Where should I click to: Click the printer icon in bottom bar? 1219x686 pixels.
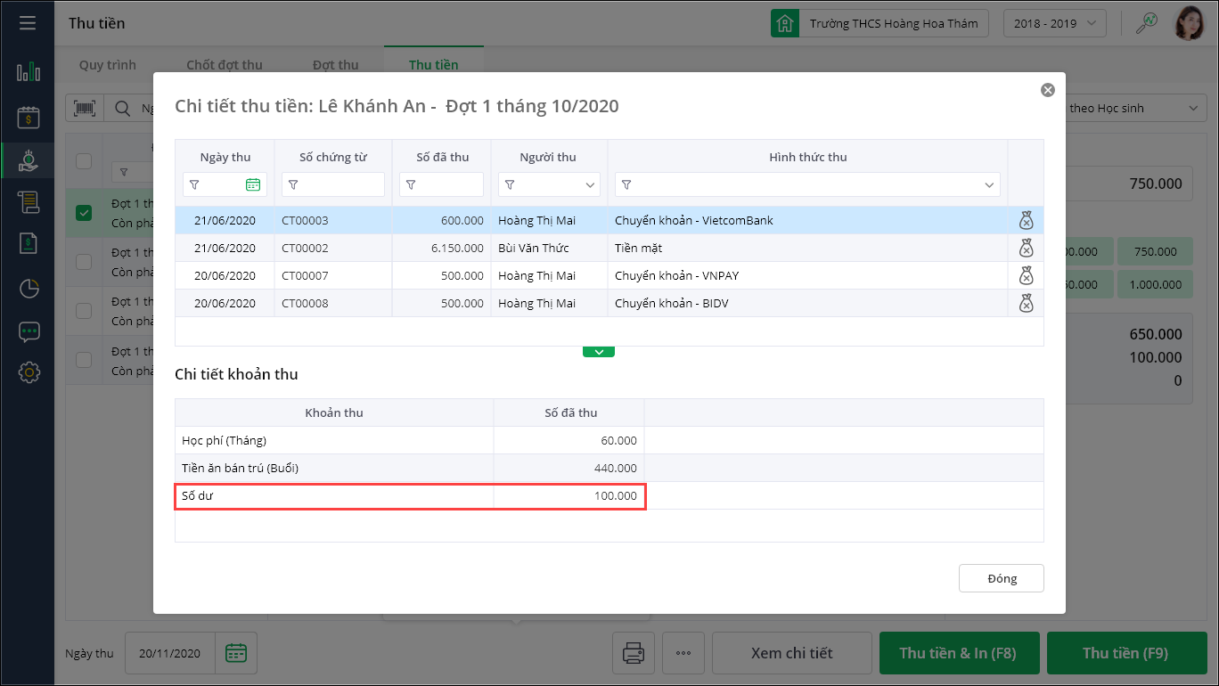click(x=634, y=653)
